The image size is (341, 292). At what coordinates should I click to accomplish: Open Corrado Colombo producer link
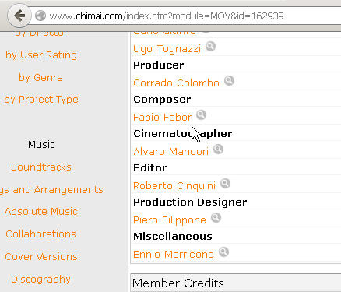tap(176, 83)
